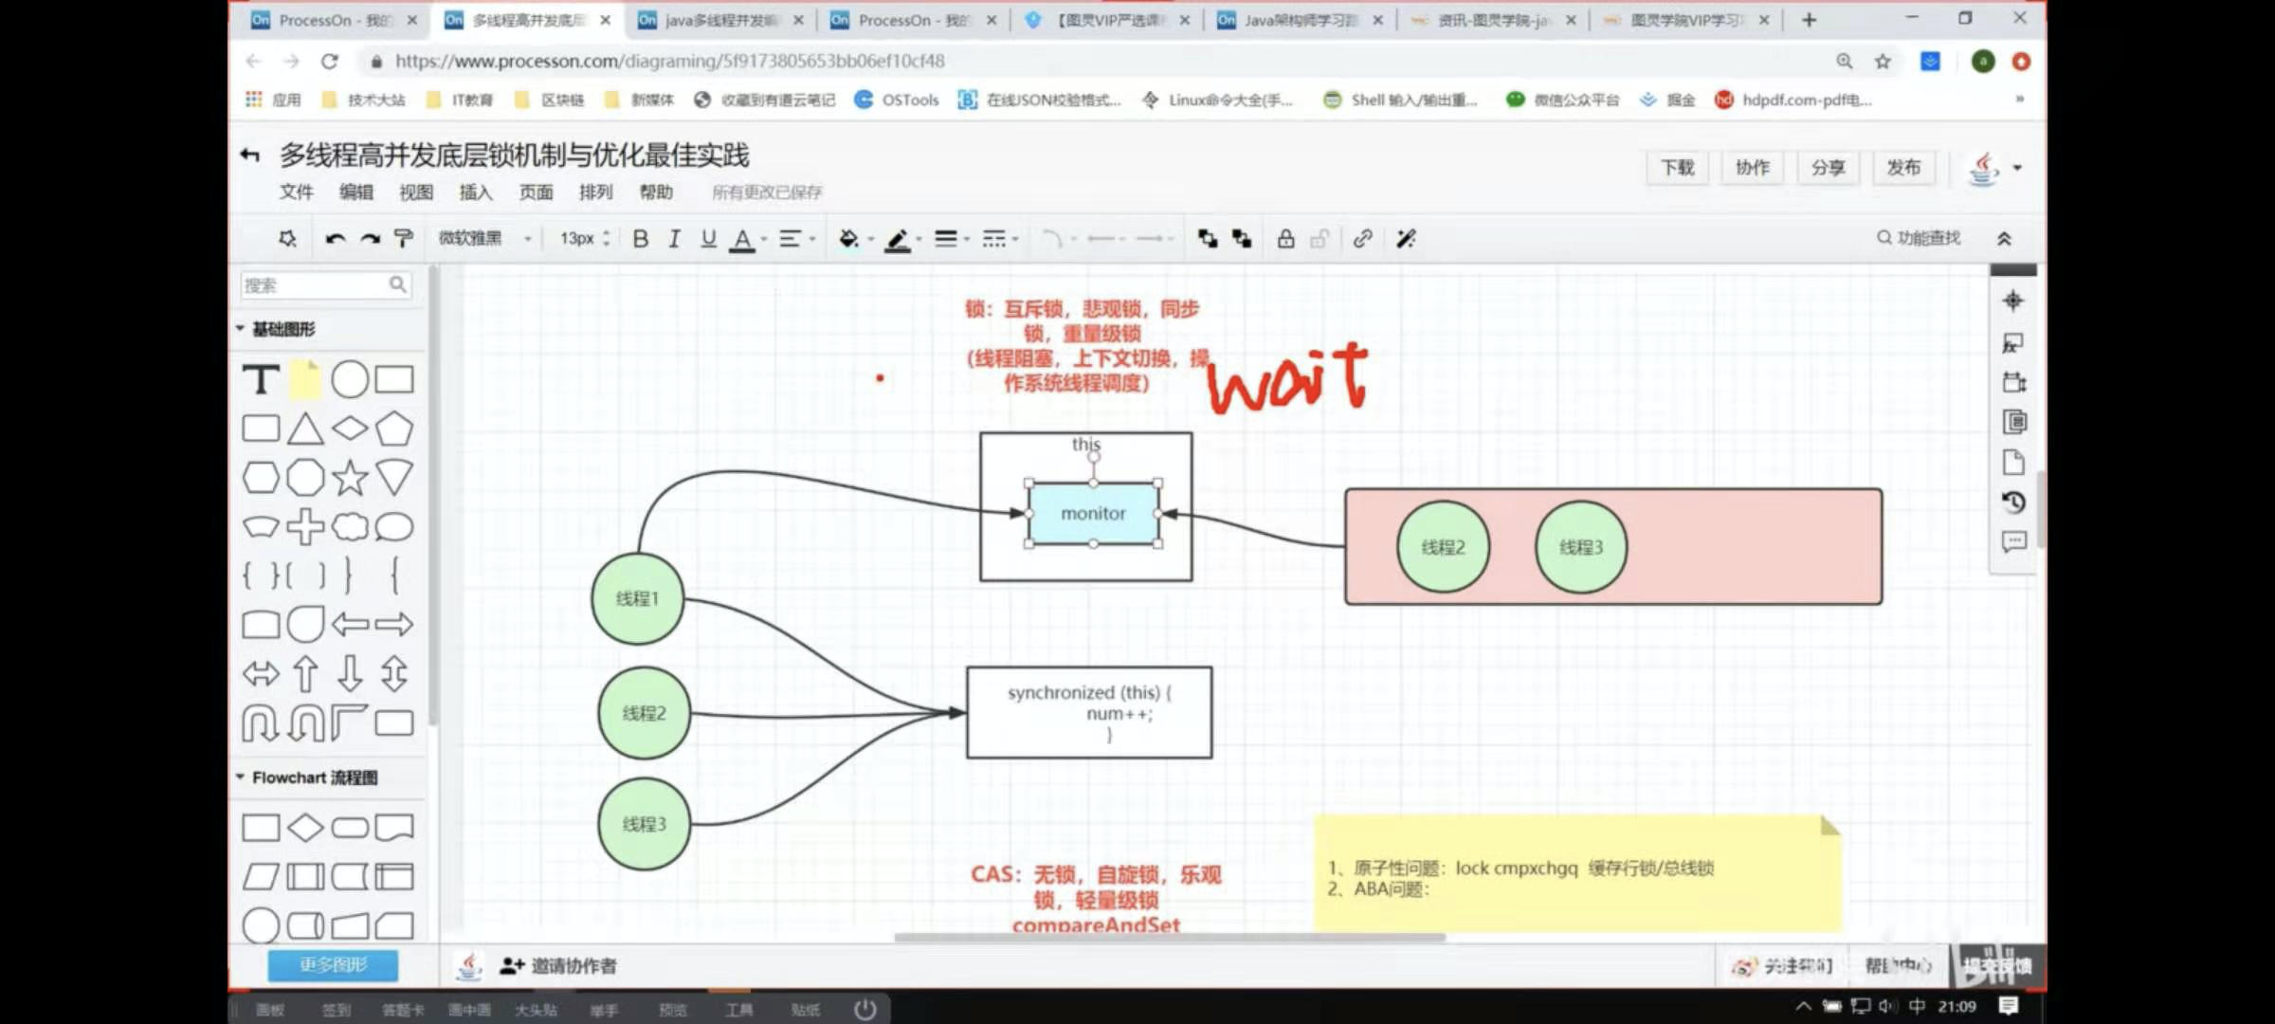
Task: Open the 文件 menu
Action: [x=296, y=192]
